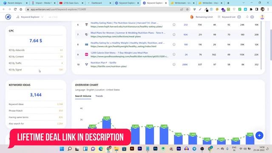This screenshot has height=153, width=272.
Task: Open Healthy Eating for a Healthy Weight link
Action: (127, 42)
